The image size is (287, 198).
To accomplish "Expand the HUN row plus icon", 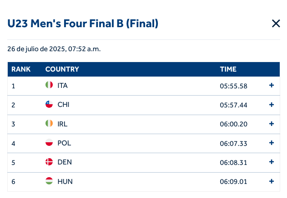I will (272, 181).
